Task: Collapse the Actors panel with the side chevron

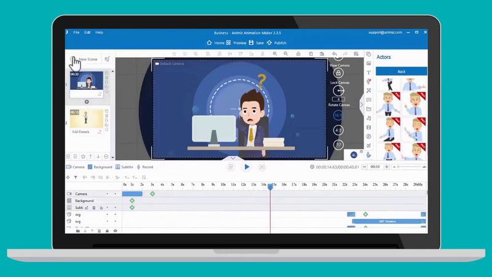Action: coord(362,105)
